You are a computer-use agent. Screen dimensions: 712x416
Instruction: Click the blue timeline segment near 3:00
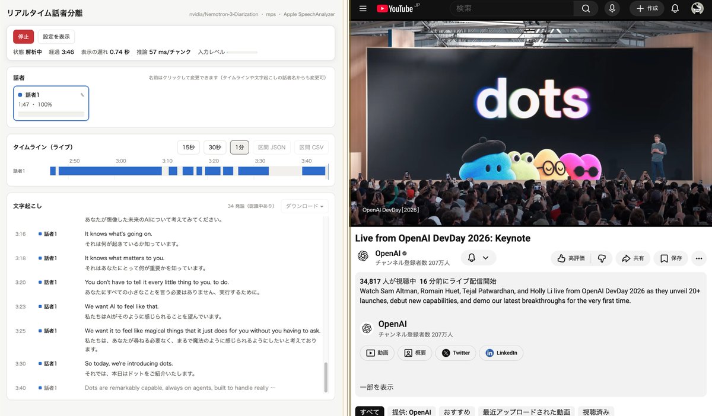coord(110,171)
